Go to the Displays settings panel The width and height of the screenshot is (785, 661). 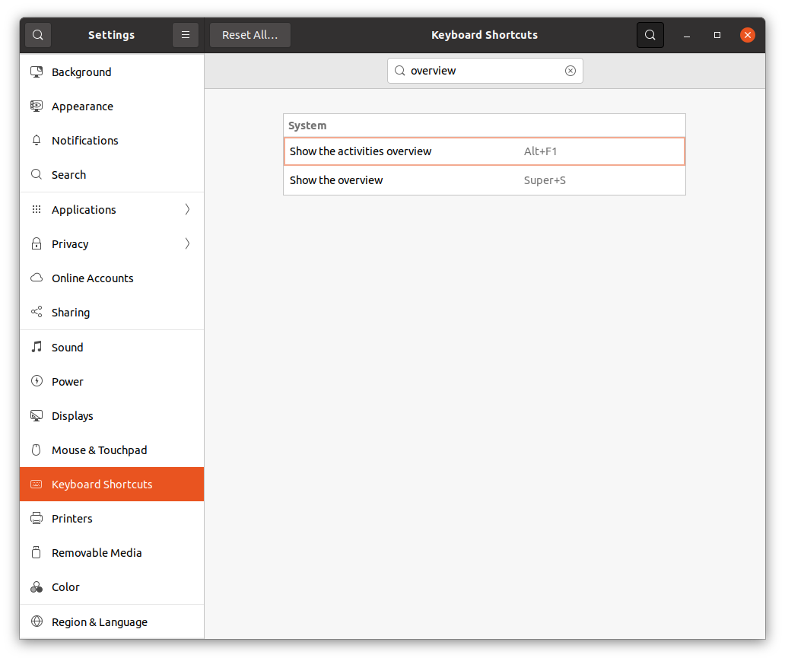pos(72,416)
